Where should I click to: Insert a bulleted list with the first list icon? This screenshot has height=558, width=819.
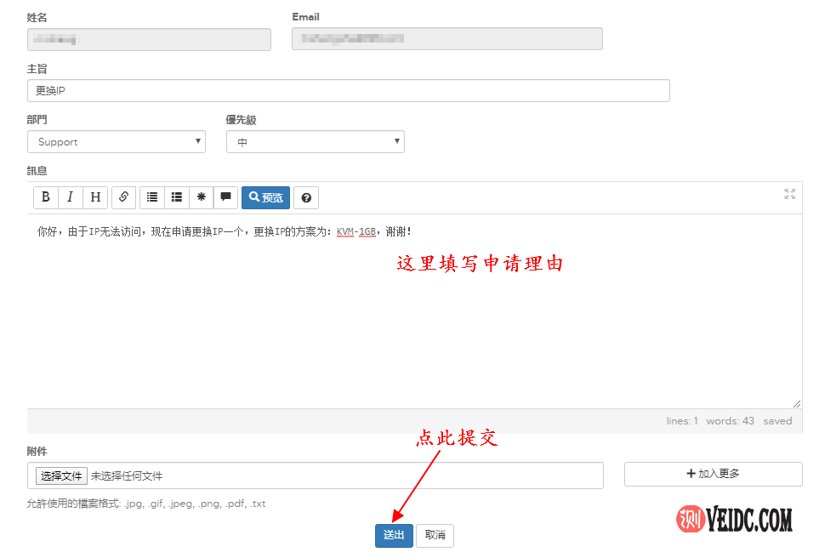pos(152,197)
